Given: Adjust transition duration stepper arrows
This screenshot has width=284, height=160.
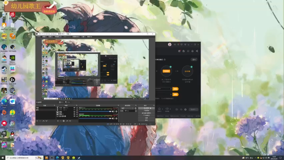Looking at the screenshot, I should 136,111.
